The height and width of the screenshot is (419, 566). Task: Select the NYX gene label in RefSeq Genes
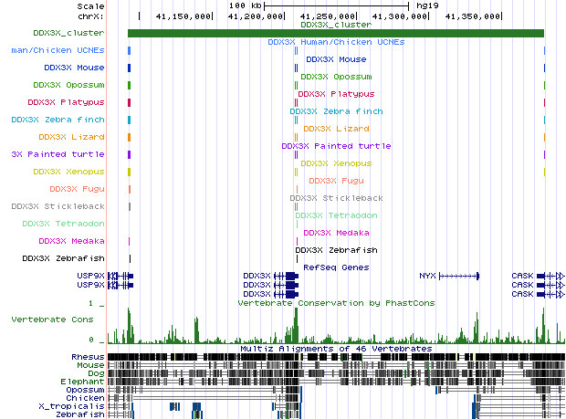[x=427, y=275]
